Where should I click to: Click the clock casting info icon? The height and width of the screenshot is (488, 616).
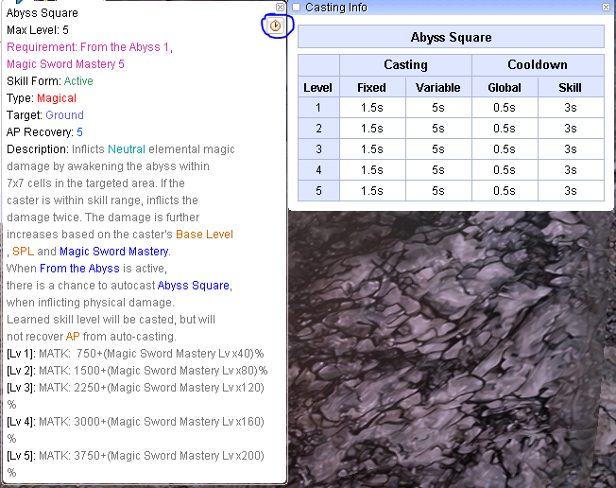point(276,26)
